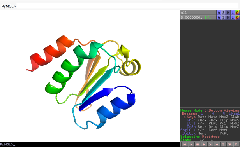
Task: Click in the PyMOL command input field
Action: click(127, 6)
